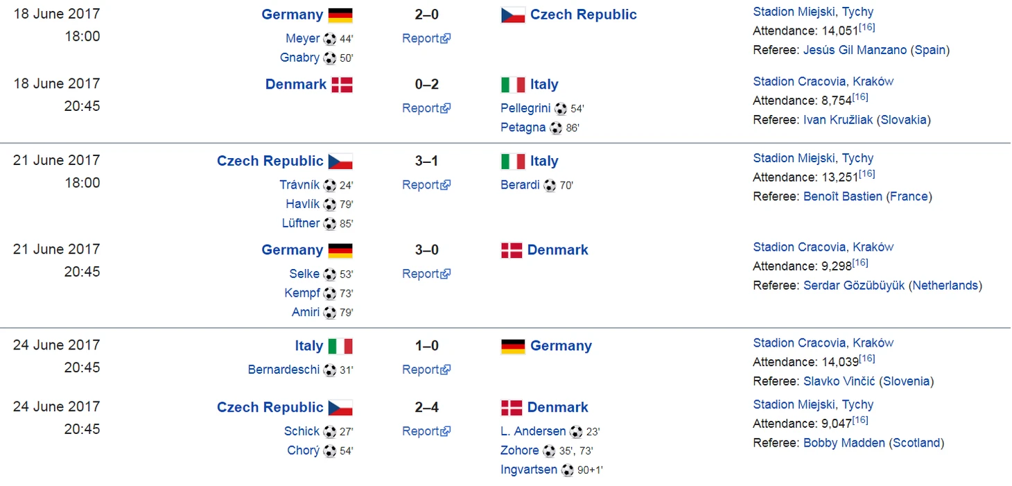Click Italy's flag in the Denmark 0–2 match
The image size is (1012, 486).
point(513,85)
